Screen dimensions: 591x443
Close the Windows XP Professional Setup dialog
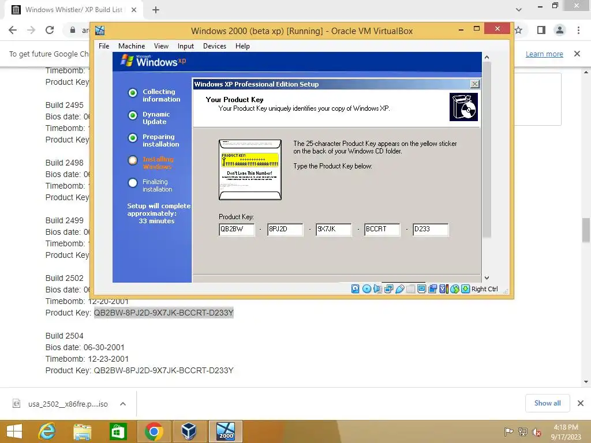coord(475,84)
